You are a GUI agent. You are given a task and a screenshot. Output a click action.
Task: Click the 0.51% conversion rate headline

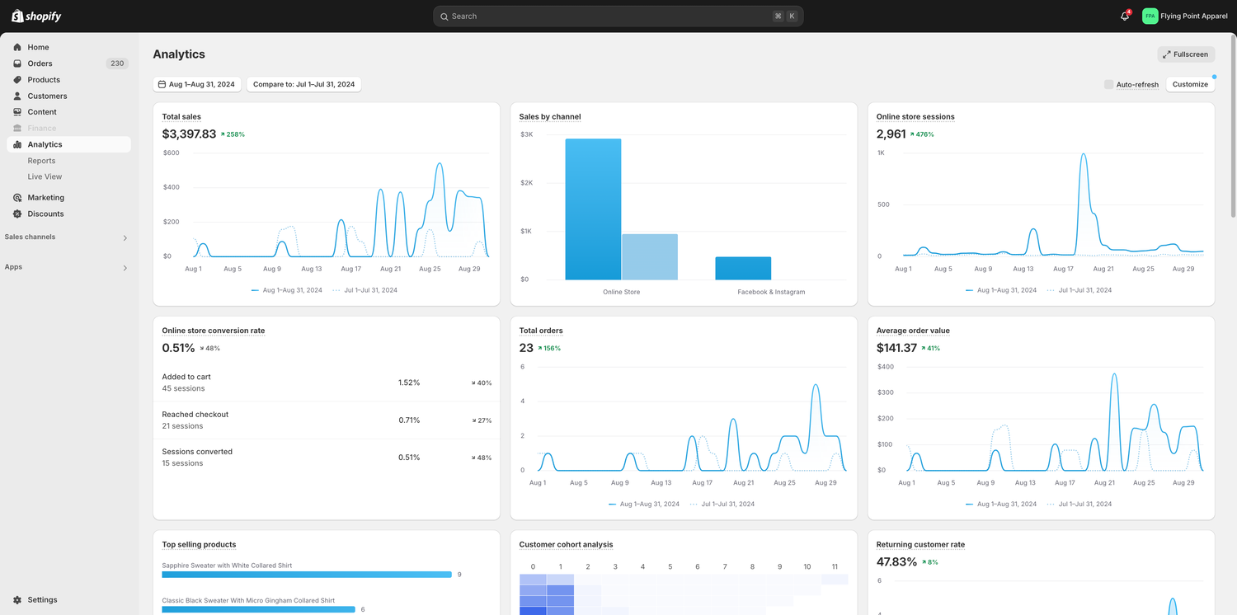pyautogui.click(x=178, y=348)
